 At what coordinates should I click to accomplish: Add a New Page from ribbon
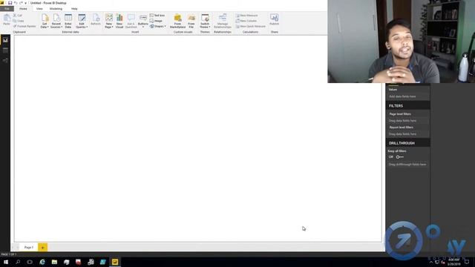pos(109,21)
